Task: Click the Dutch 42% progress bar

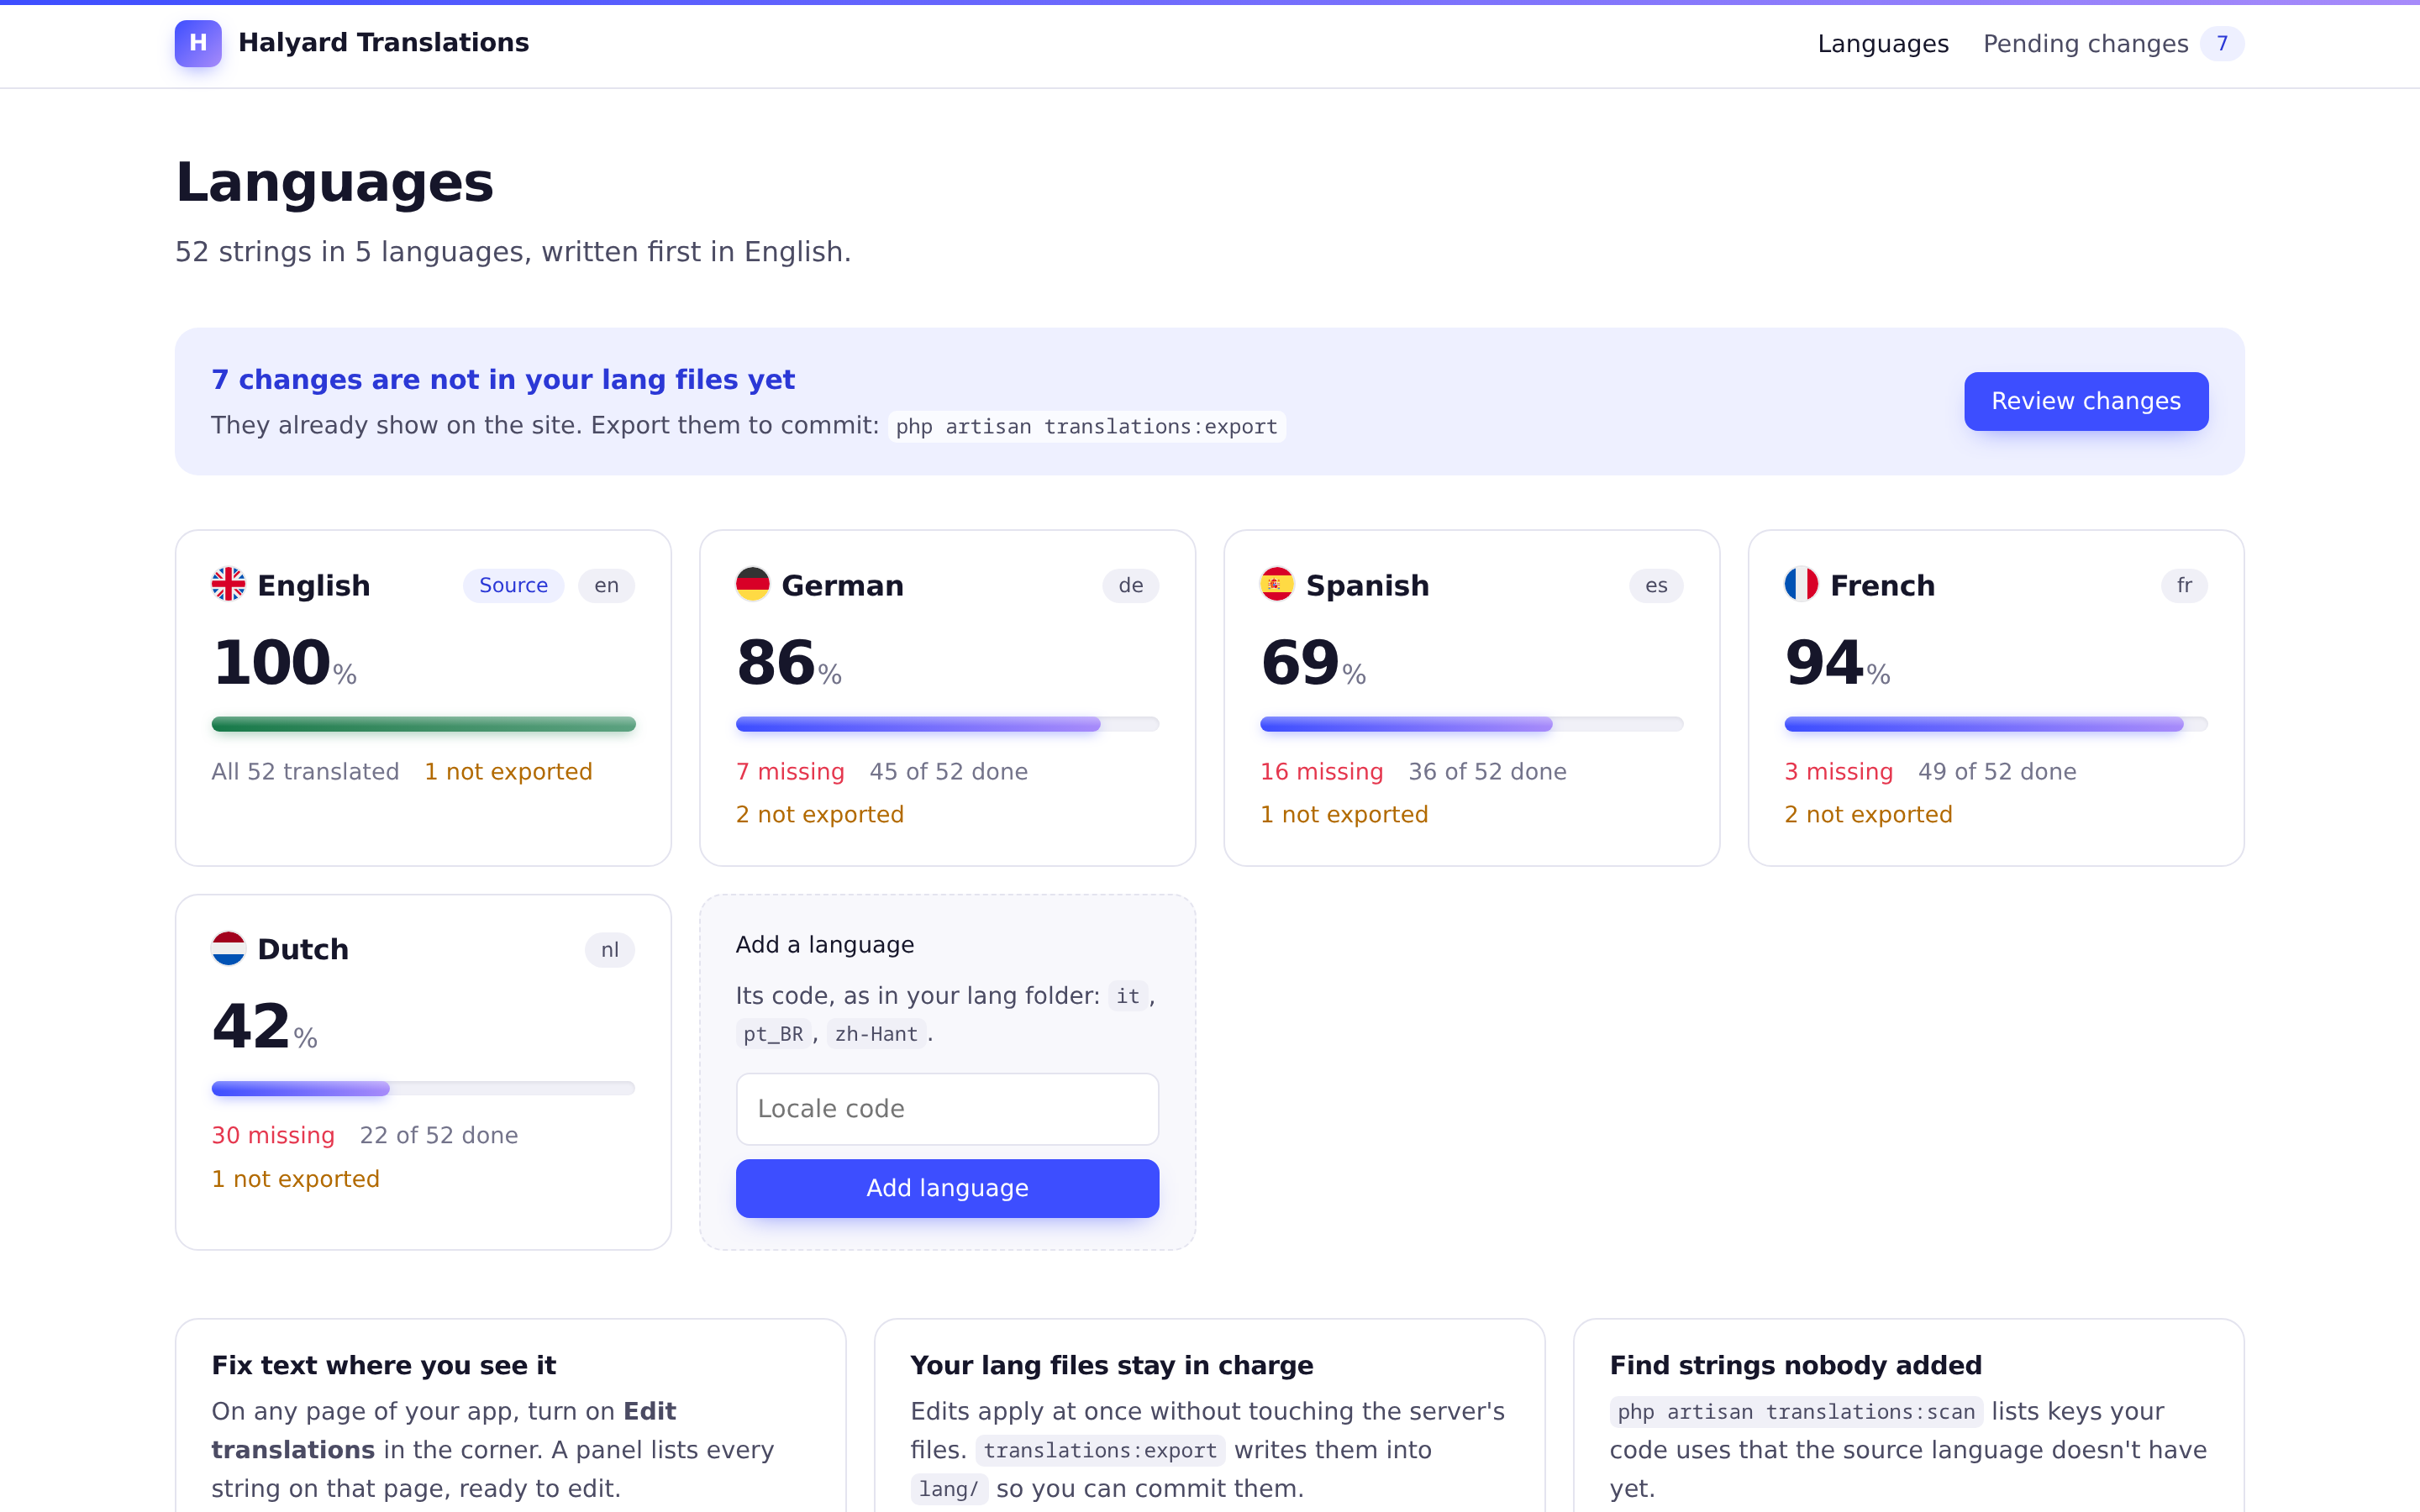Action: pyautogui.click(x=423, y=1088)
